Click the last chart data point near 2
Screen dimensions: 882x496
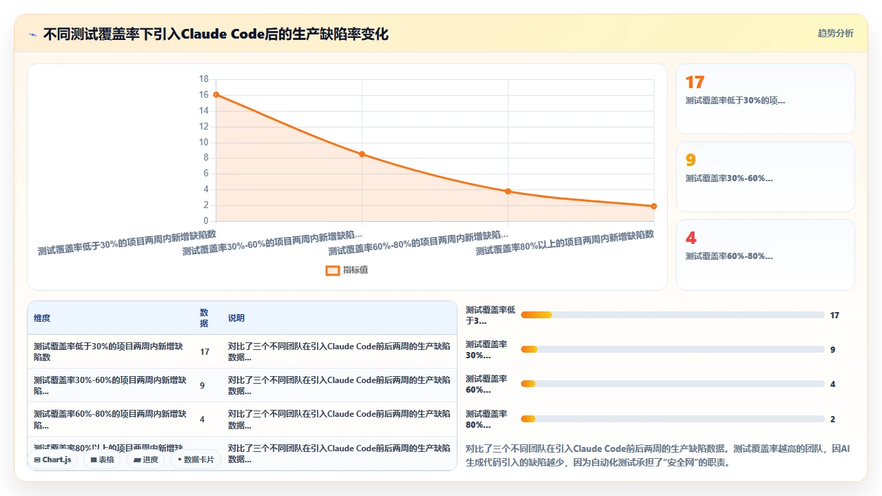click(x=654, y=206)
